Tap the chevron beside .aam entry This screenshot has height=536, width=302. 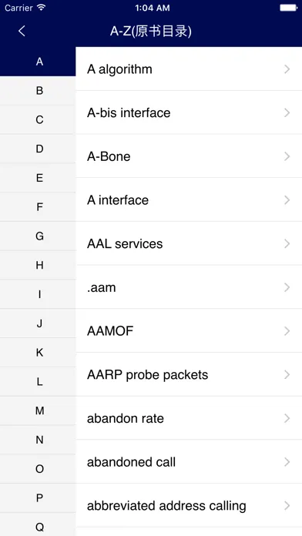coord(287,287)
